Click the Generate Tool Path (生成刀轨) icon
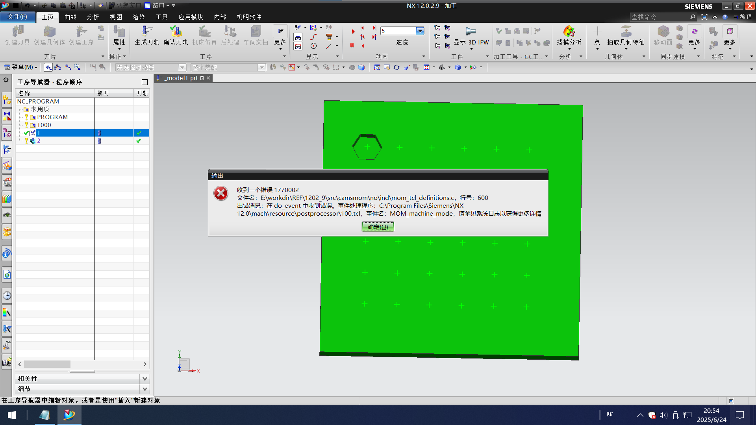The width and height of the screenshot is (756, 425). pyautogui.click(x=147, y=32)
